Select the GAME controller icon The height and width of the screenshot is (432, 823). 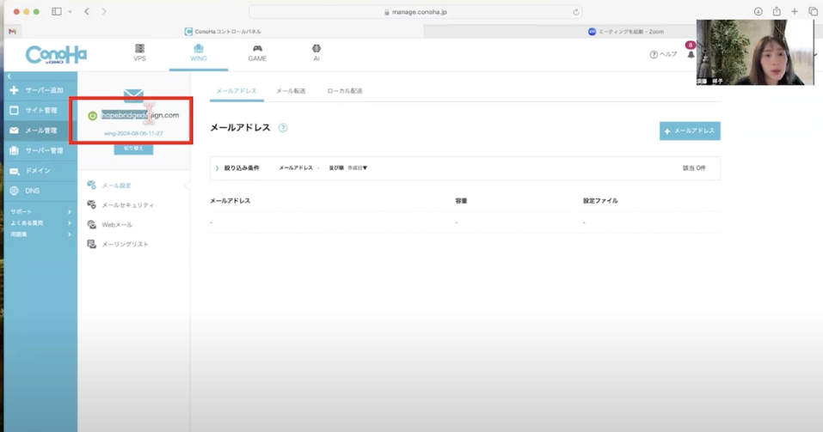click(x=257, y=50)
